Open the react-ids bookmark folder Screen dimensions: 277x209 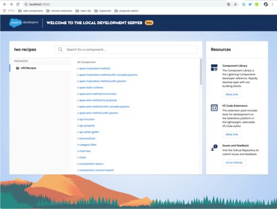[x=83, y=11]
